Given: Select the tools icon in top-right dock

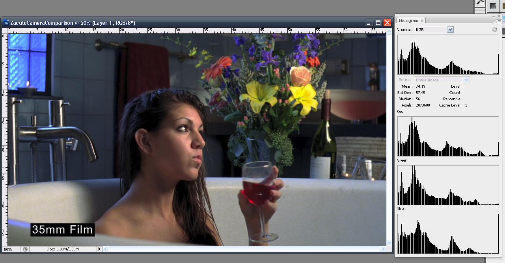Looking at the screenshot, I should pyautogui.click(x=480, y=3).
